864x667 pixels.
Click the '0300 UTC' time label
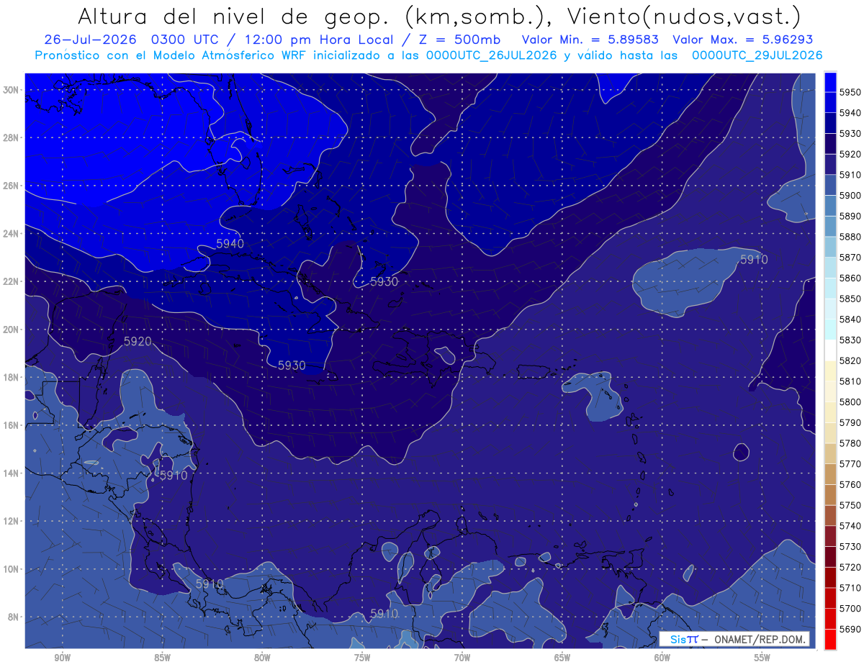188,40
